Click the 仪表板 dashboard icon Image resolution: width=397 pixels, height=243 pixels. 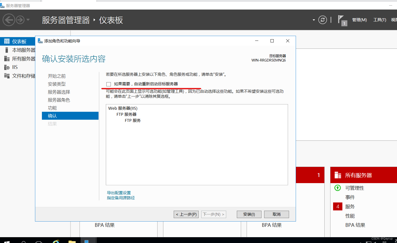(7, 41)
